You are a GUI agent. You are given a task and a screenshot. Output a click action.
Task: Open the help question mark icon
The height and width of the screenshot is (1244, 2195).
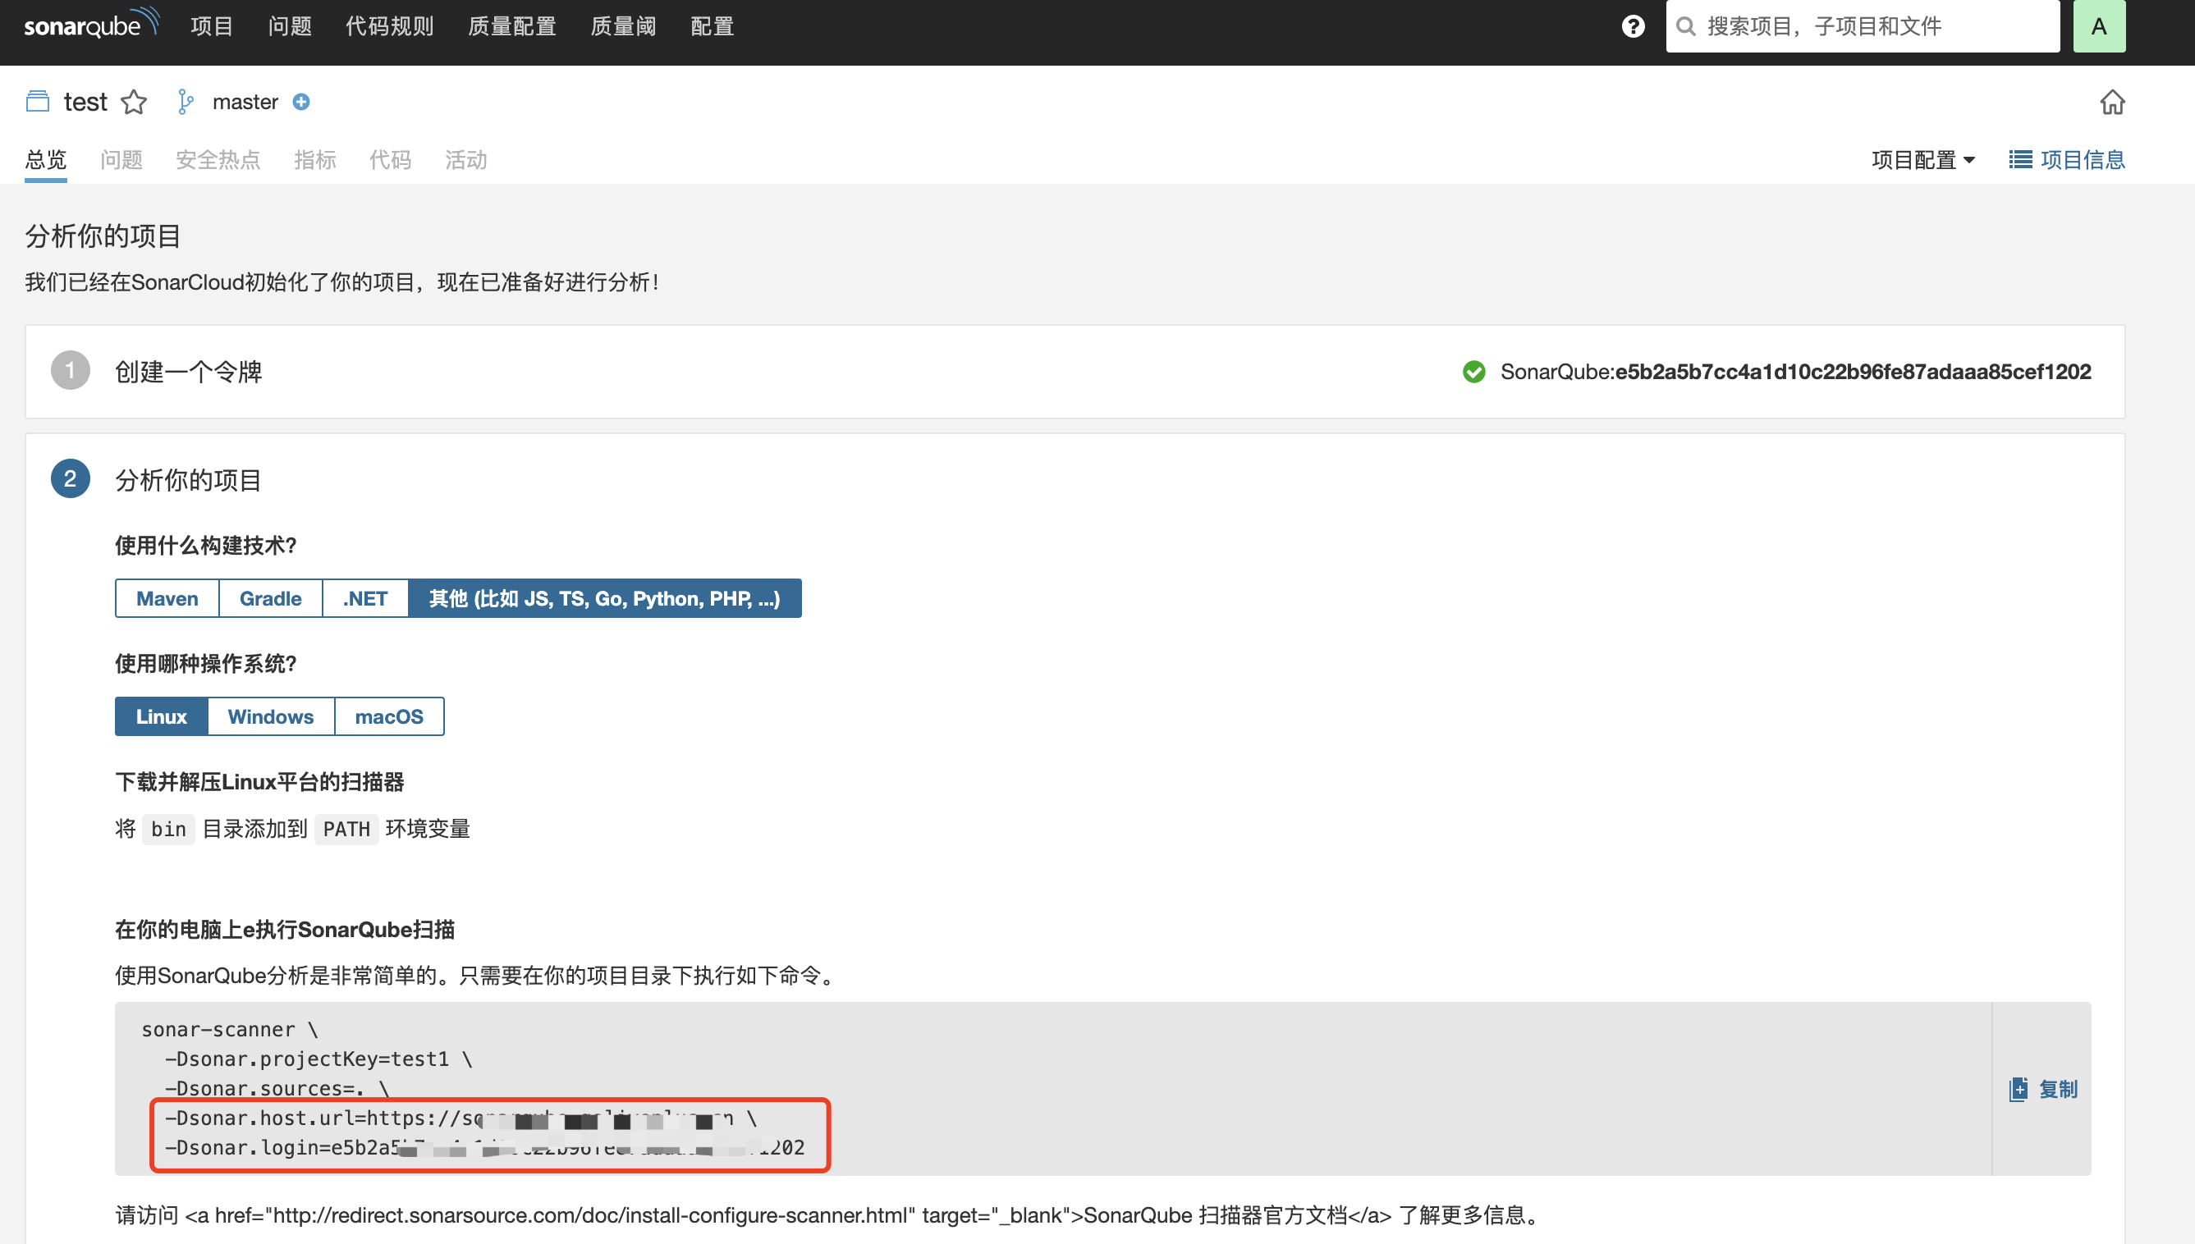[1633, 26]
